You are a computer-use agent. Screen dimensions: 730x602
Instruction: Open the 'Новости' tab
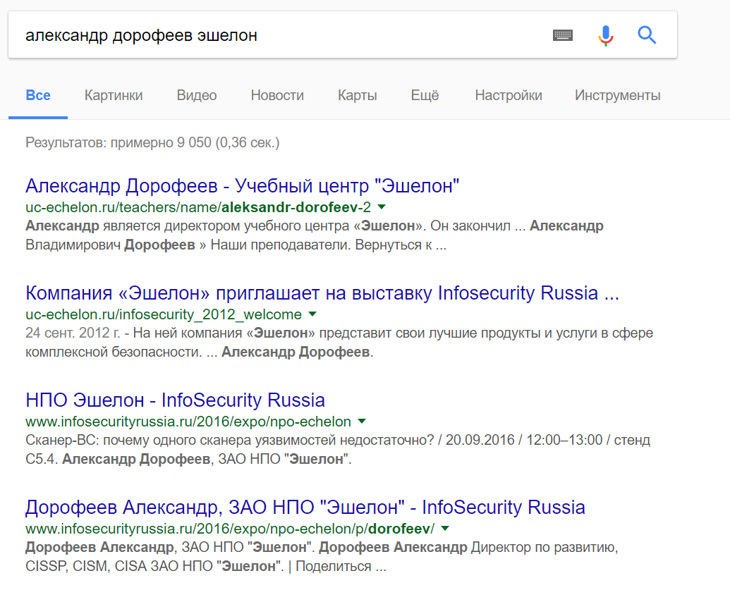277,95
